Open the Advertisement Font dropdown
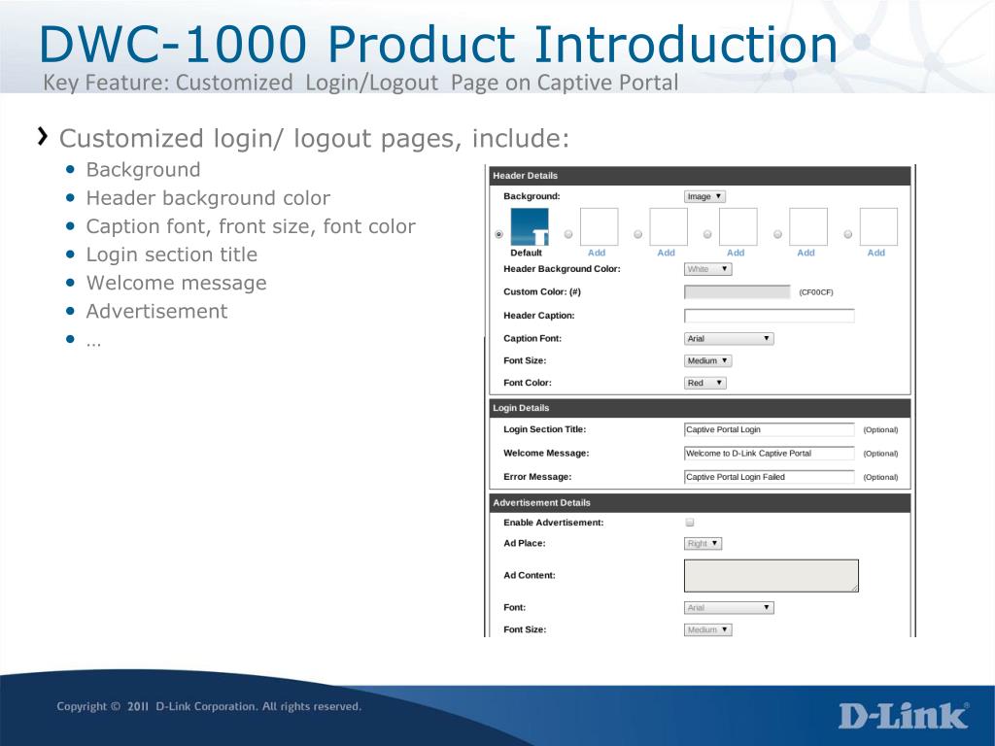This screenshot has height=746, width=995. pos(729,608)
